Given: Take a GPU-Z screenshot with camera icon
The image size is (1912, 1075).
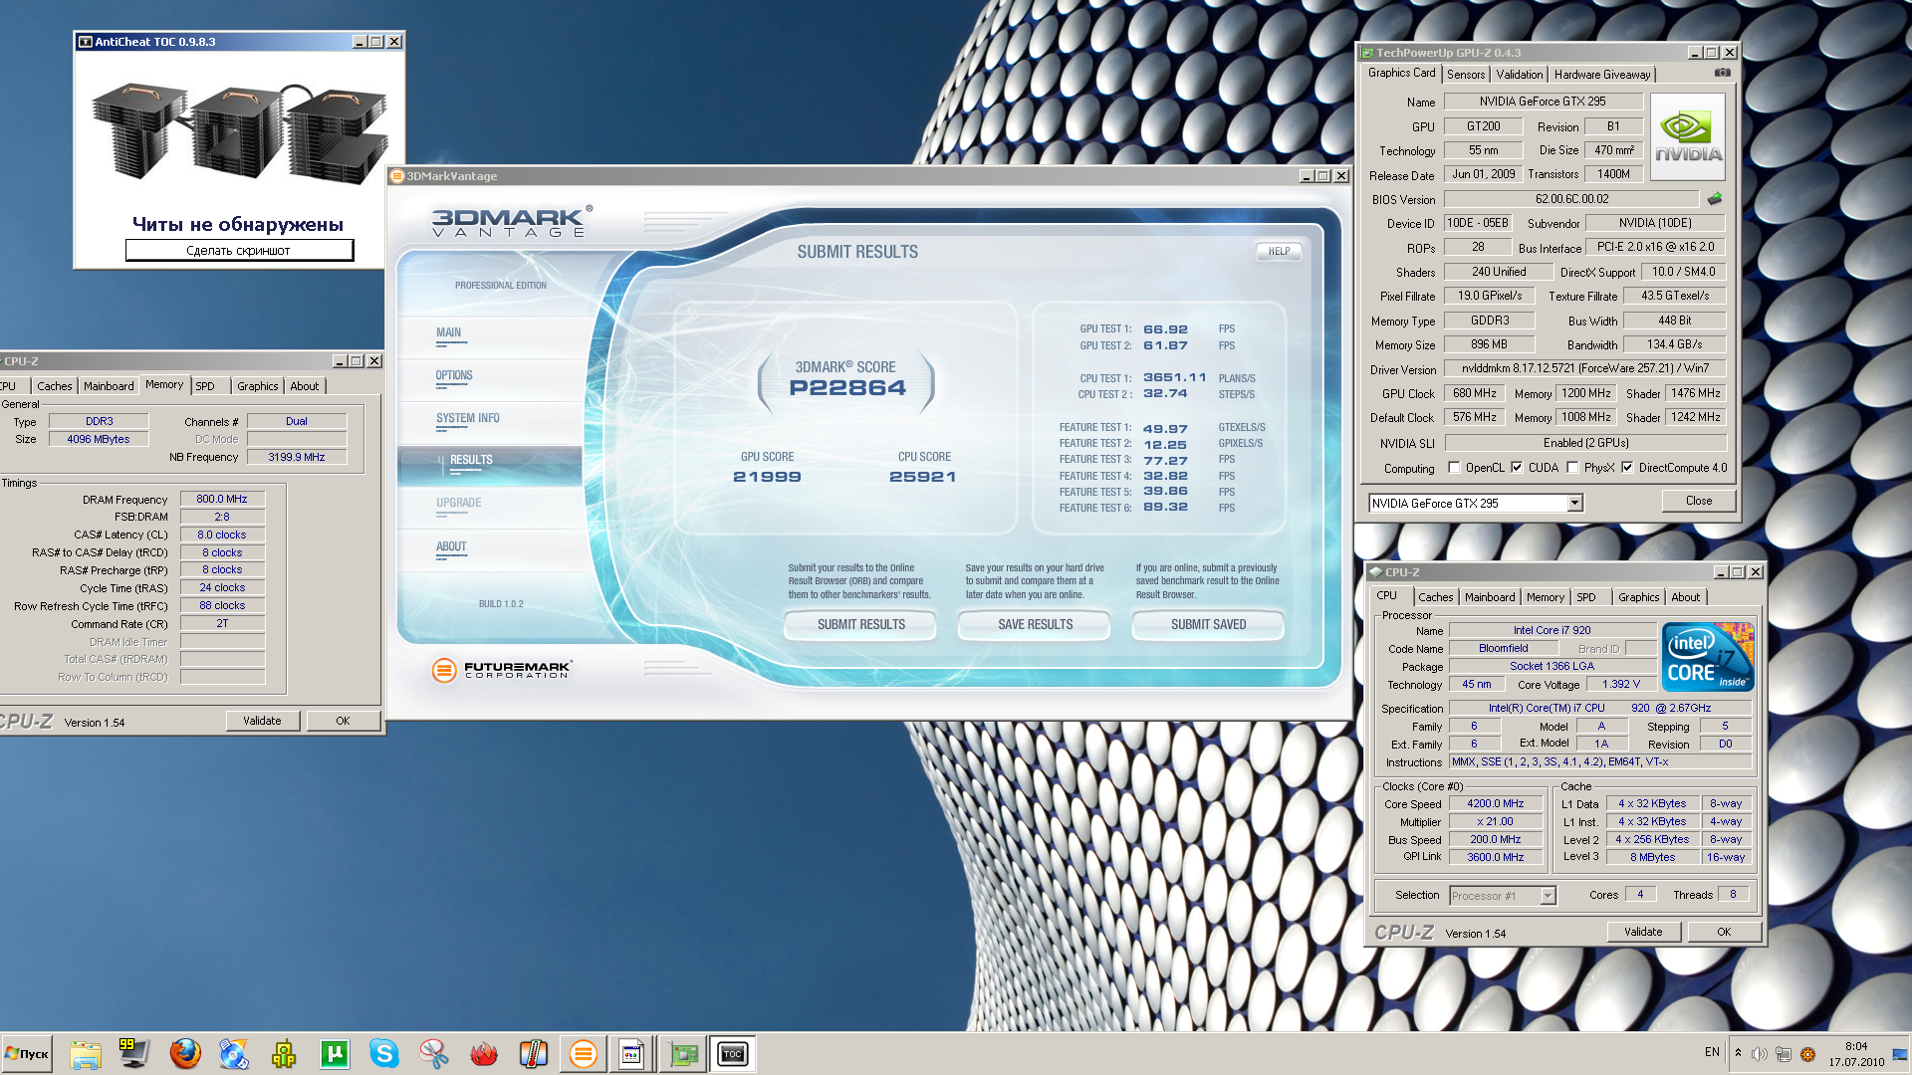Looking at the screenshot, I should click(x=1723, y=73).
